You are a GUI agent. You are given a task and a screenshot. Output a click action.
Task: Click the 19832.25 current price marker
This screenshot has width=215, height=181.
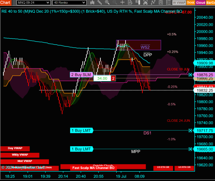coord(204,90)
